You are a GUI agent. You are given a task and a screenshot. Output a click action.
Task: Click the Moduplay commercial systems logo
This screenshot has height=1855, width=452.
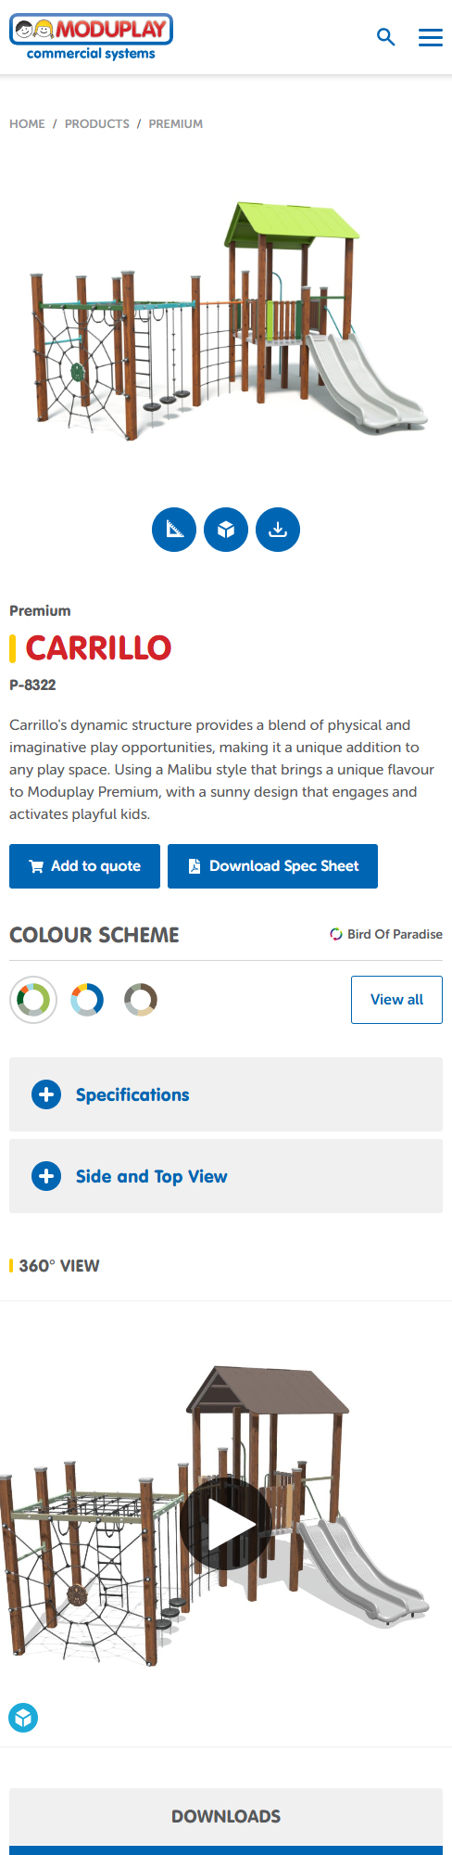91,38
